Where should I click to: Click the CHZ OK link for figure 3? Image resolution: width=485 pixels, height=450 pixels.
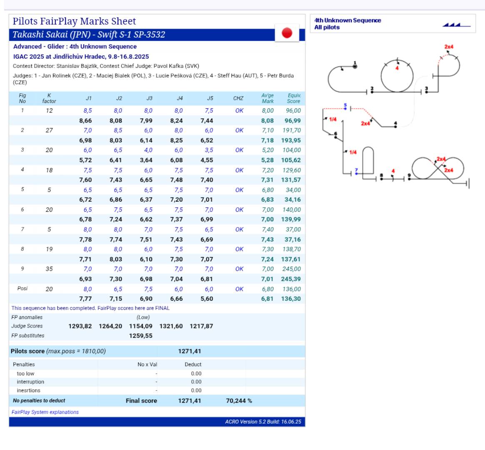point(239,150)
